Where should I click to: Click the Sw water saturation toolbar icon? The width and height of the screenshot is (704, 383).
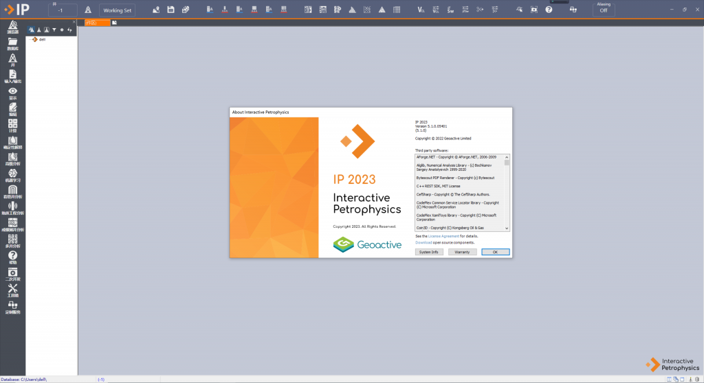(450, 10)
